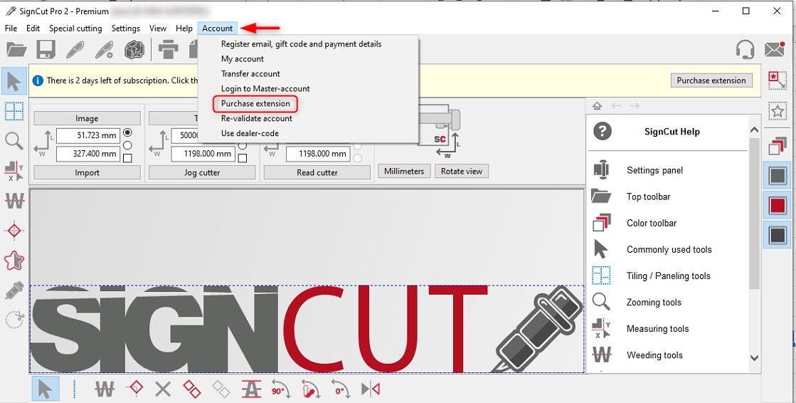The width and height of the screenshot is (796, 403).
Task: Click the 0° rotation icon in bottom toolbar
Action: (x=340, y=389)
